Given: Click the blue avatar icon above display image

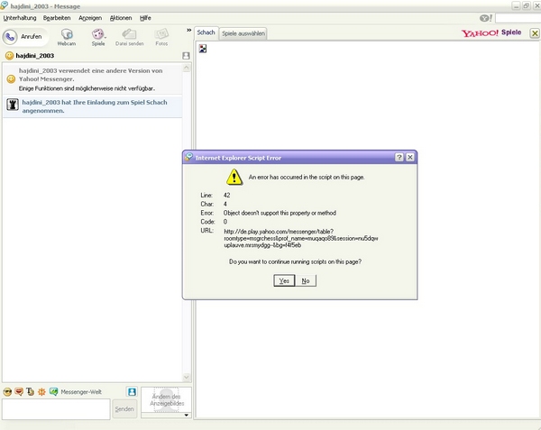Looking at the screenshot, I should tap(132, 392).
